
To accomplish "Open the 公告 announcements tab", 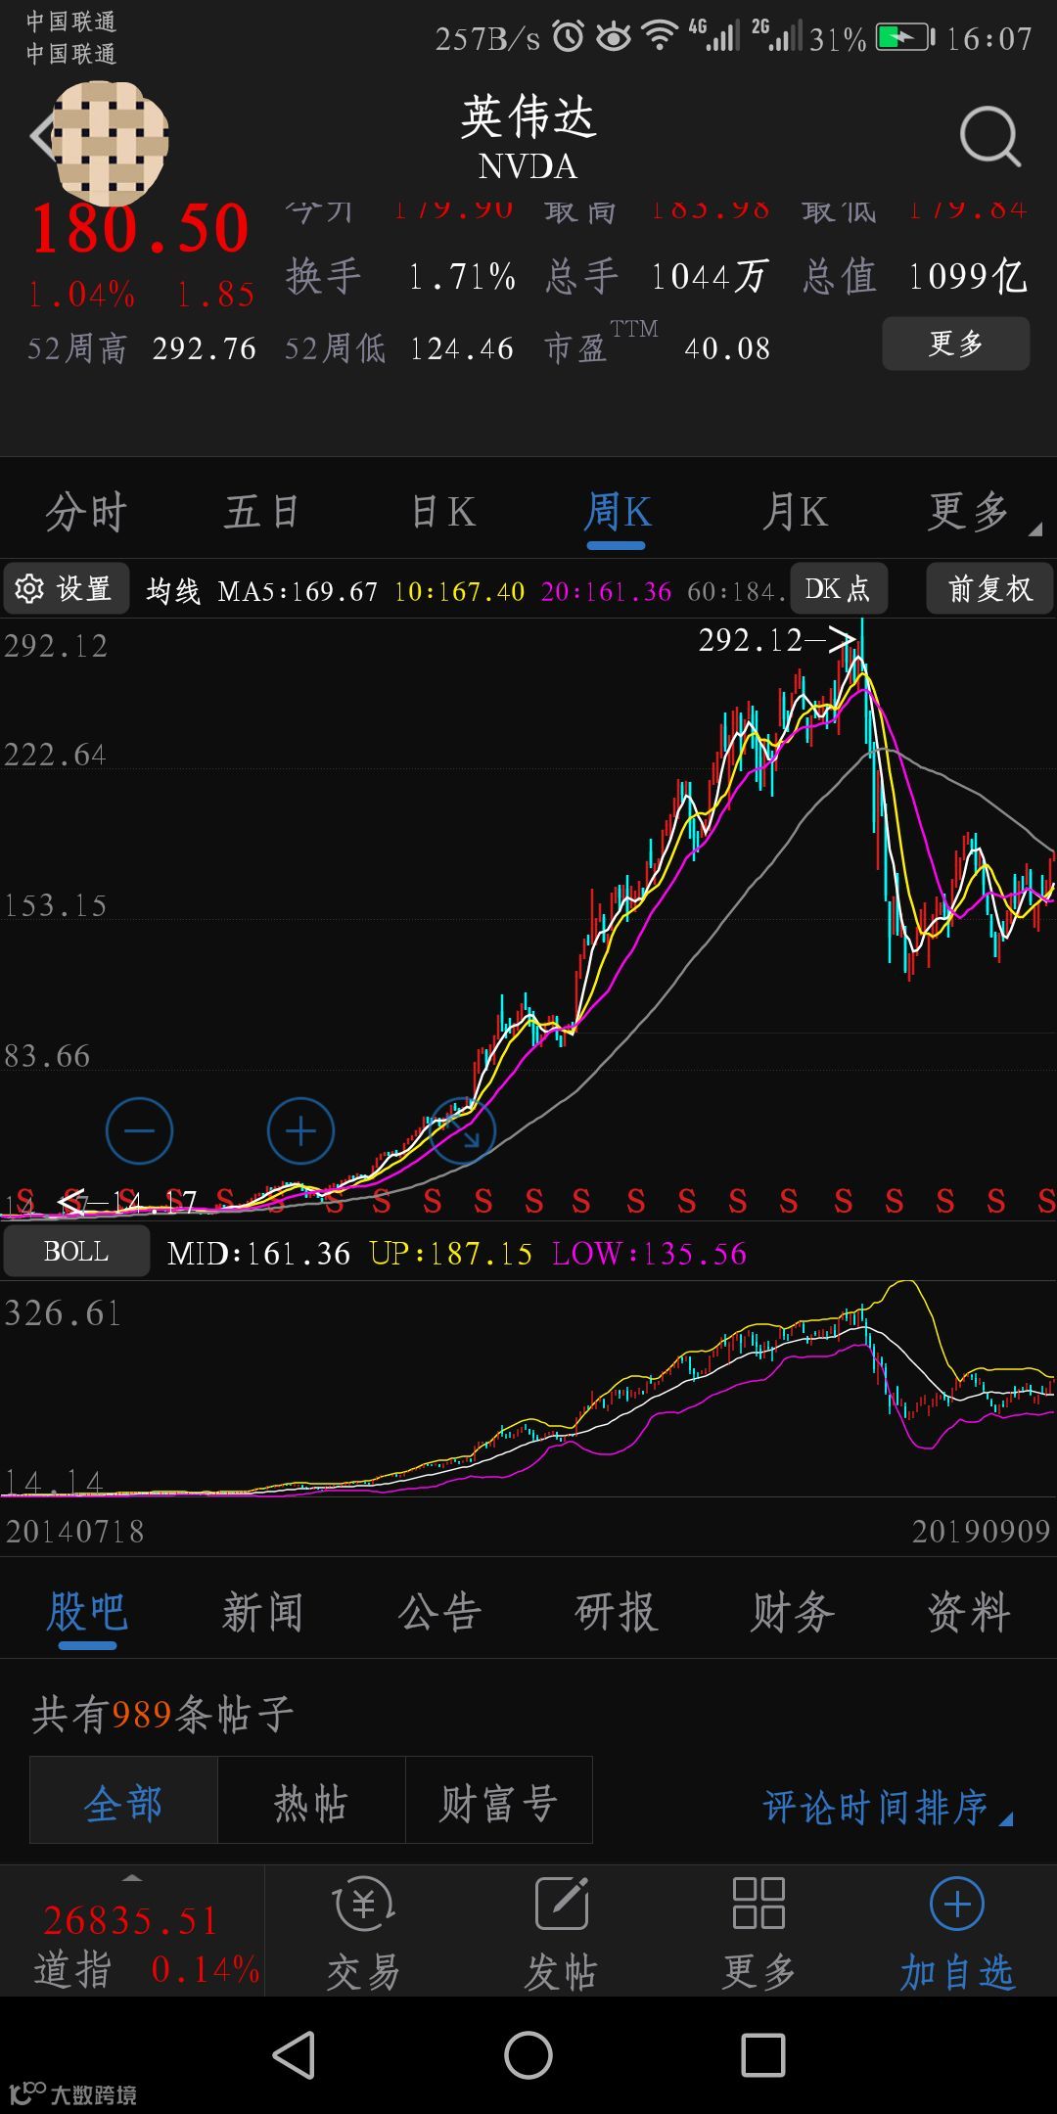I will point(439,1612).
